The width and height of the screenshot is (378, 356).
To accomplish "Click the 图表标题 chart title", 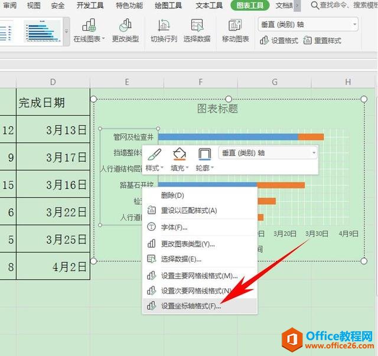I will 217,109.
